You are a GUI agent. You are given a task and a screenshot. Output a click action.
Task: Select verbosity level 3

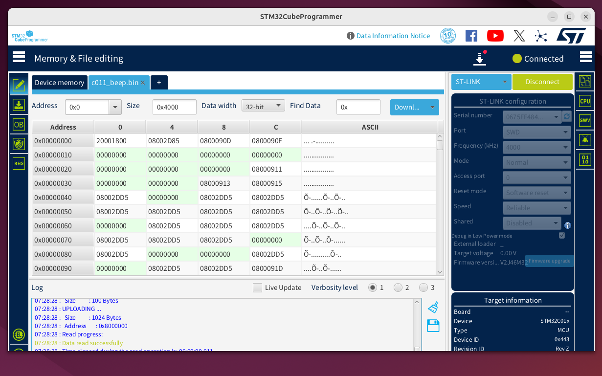click(424, 288)
